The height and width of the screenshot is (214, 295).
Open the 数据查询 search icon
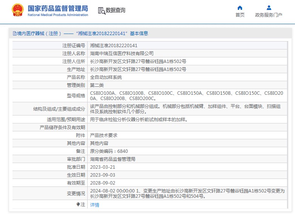pos(102,11)
